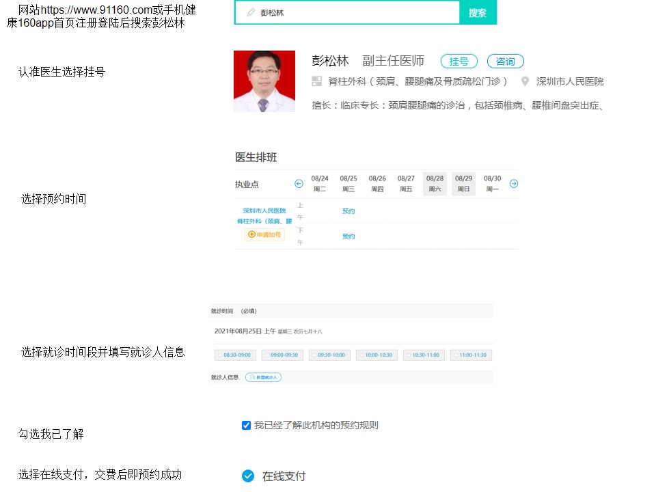Select the 10:00-10:30 time slot
The height and width of the screenshot is (492, 656).
(x=377, y=355)
